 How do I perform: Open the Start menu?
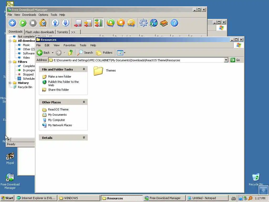[7, 198]
